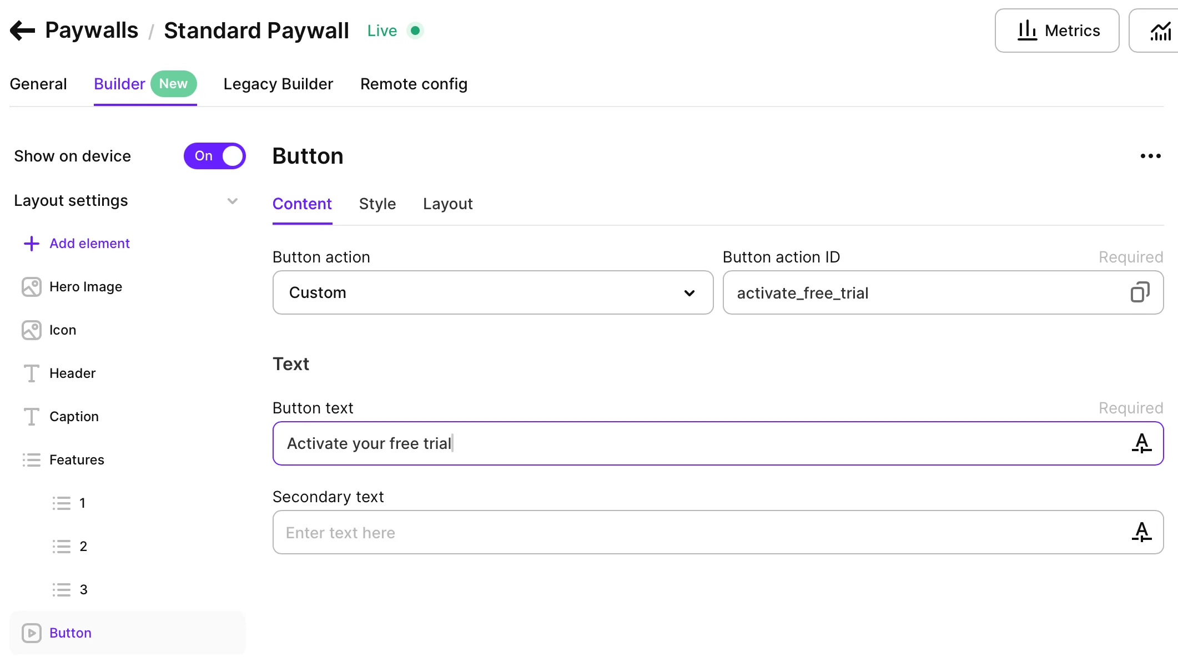
Task: Select the Button element in sidebar
Action: [128, 633]
